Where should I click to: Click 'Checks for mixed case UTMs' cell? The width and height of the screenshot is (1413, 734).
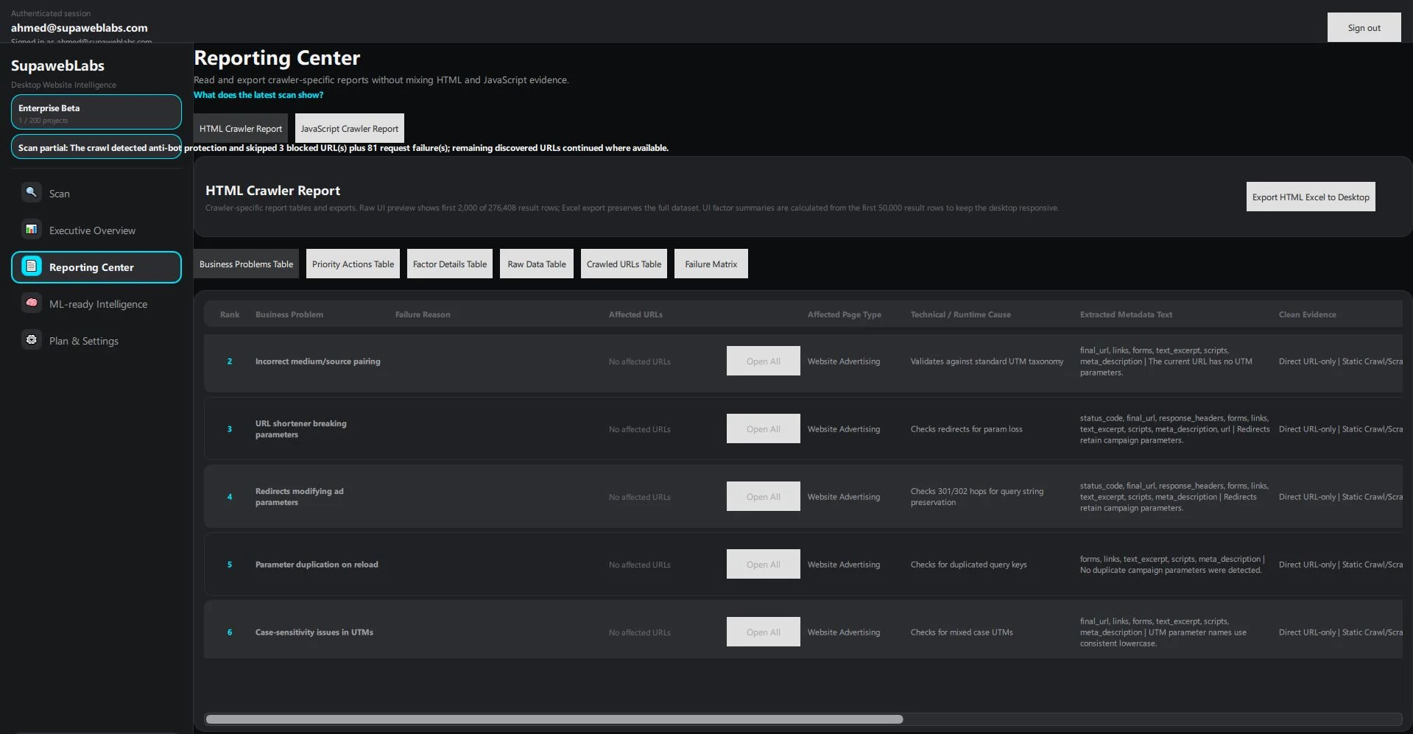pyautogui.click(x=962, y=632)
